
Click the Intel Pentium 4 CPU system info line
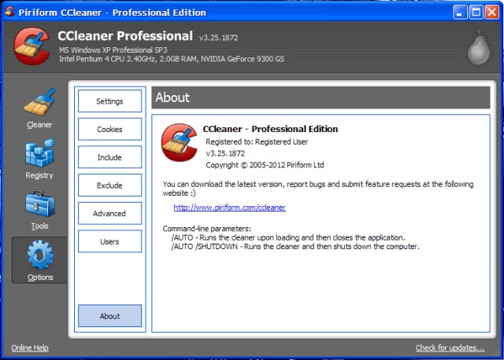pyautogui.click(x=172, y=59)
